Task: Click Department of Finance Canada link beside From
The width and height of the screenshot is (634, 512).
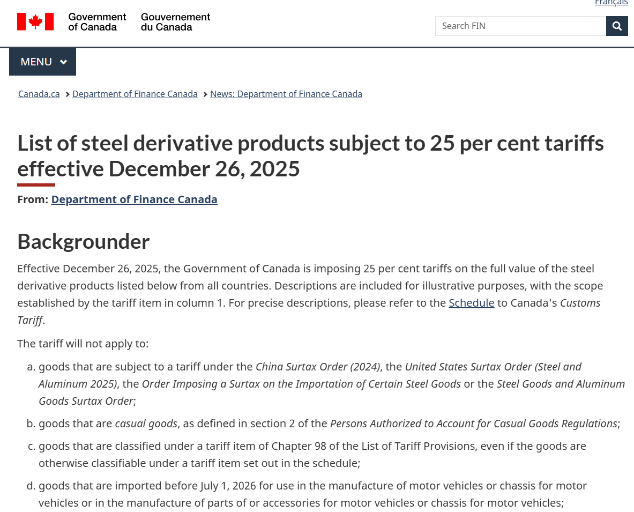Action: (135, 199)
